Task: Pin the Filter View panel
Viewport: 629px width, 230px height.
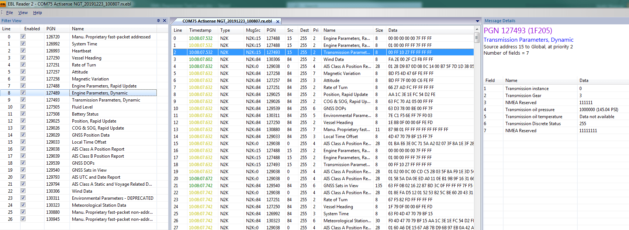Action: pyautogui.click(x=158, y=21)
